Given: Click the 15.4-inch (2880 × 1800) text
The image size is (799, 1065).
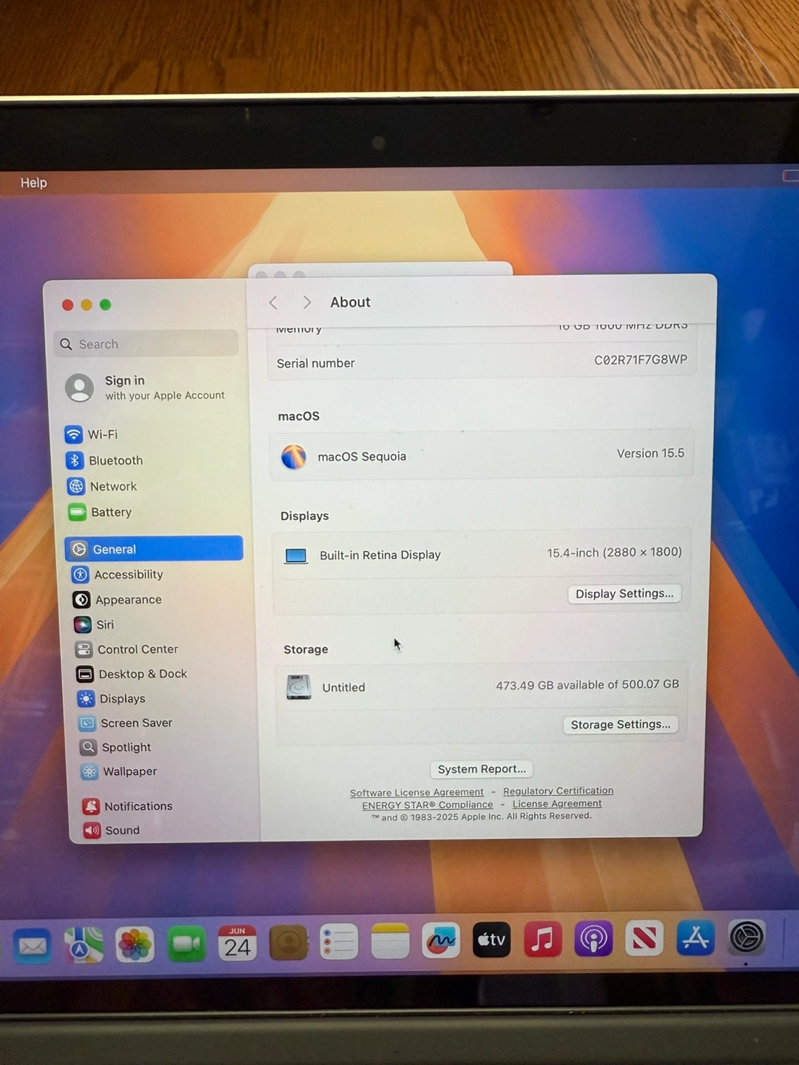Looking at the screenshot, I should click(615, 552).
